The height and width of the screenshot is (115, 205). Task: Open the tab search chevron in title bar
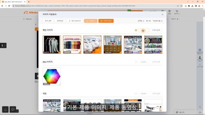point(188,2)
